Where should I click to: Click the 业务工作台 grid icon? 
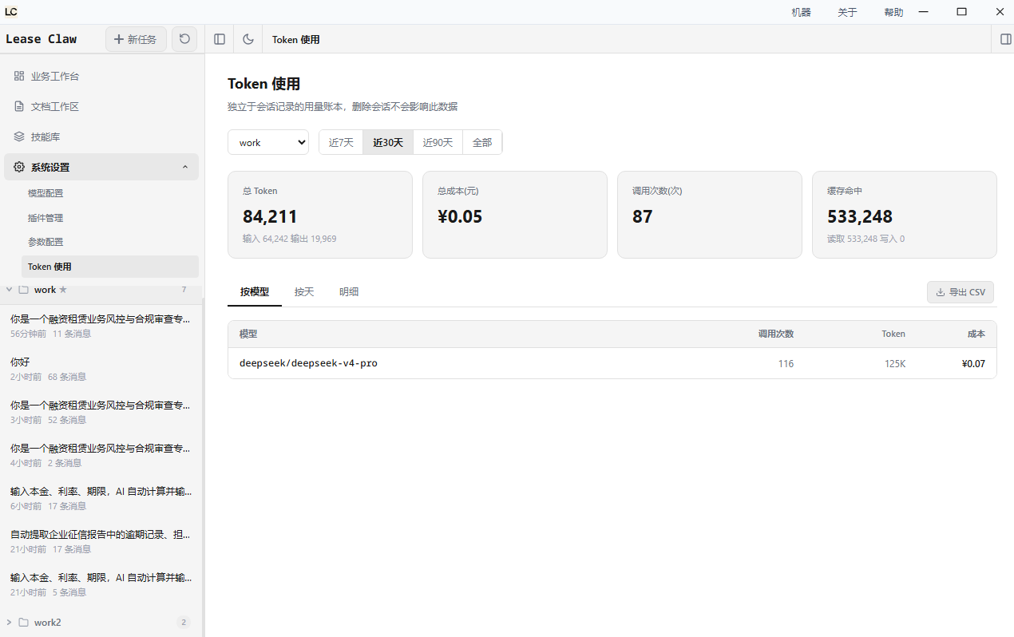(19, 76)
